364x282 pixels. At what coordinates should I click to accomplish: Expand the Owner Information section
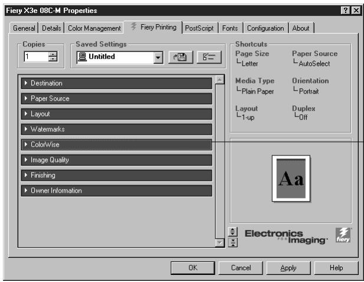pyautogui.click(x=117, y=191)
